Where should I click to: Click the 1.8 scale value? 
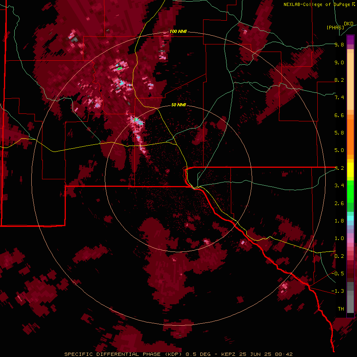click(x=339, y=221)
